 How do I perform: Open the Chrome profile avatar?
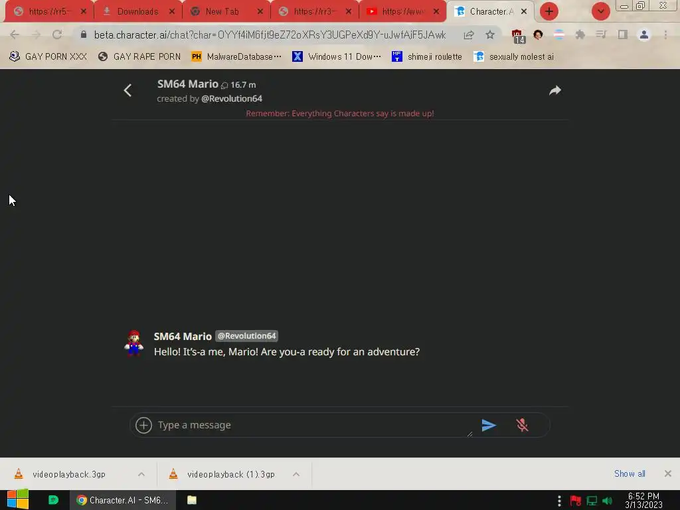tap(644, 35)
